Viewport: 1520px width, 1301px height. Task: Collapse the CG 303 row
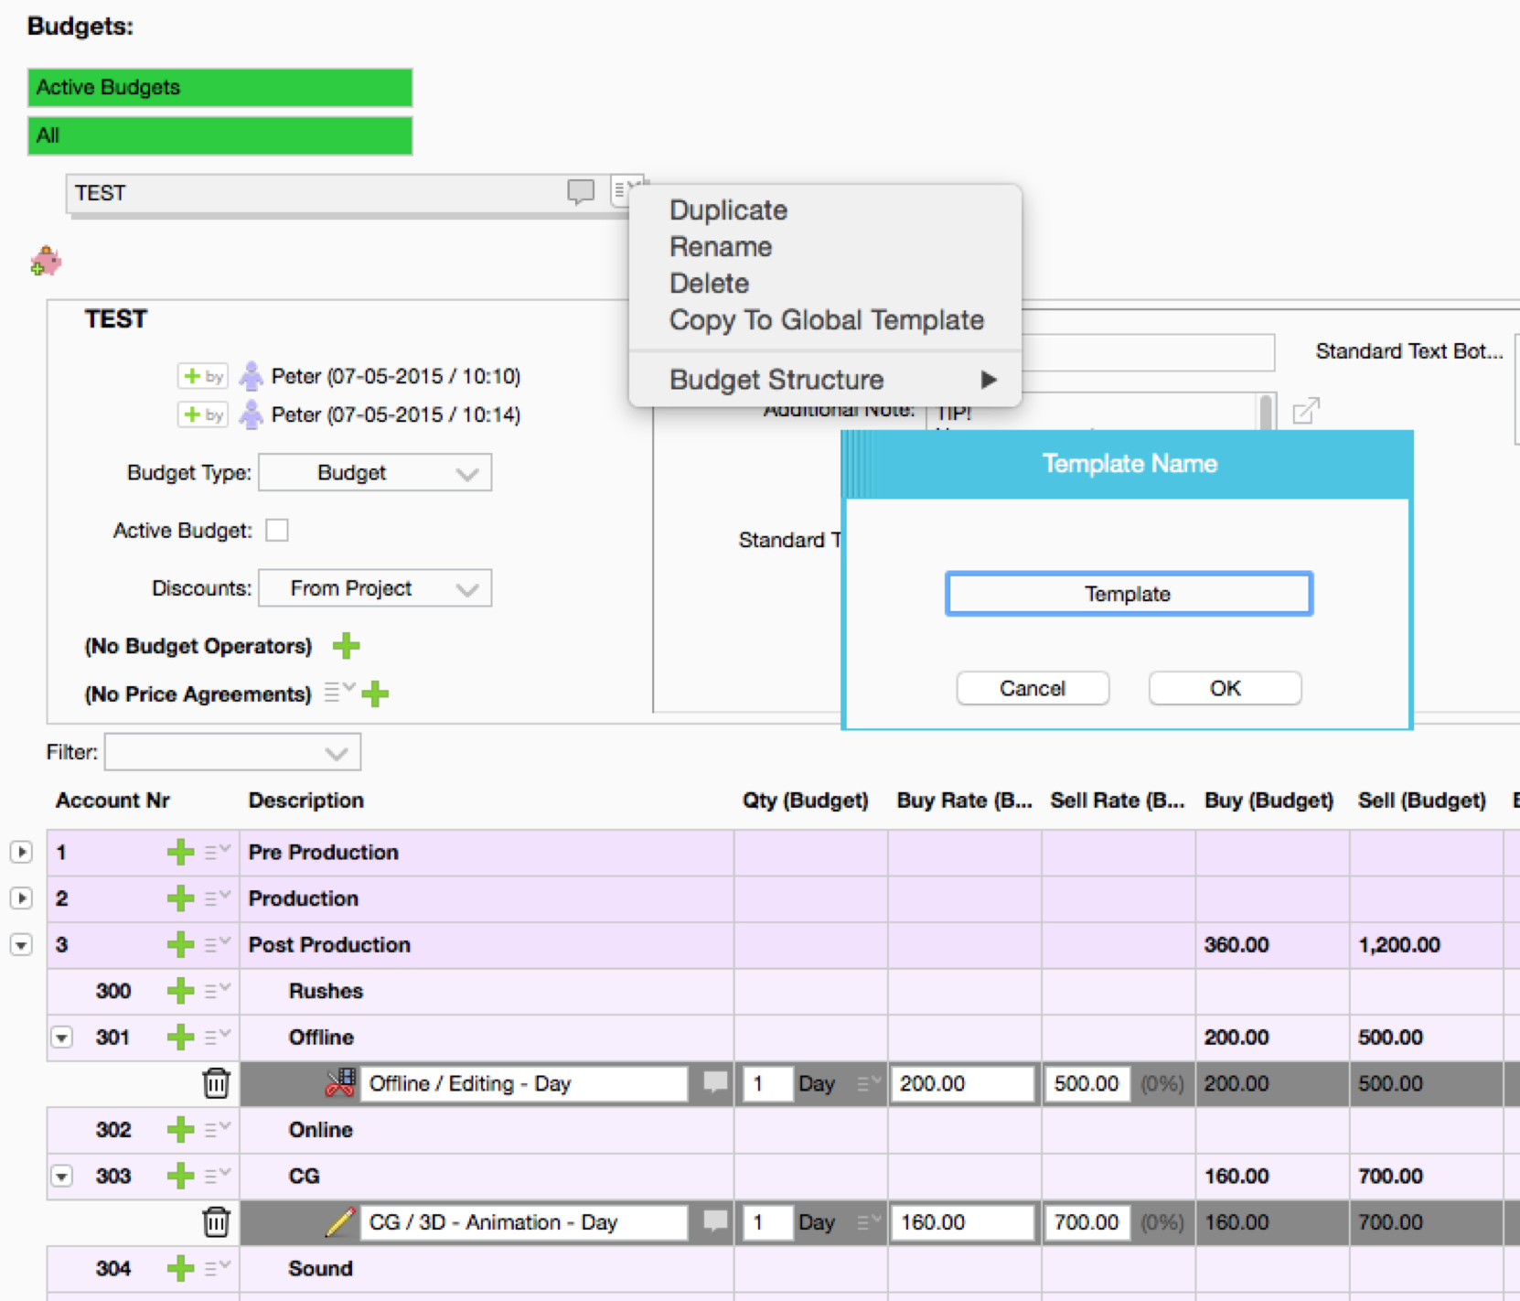click(61, 1176)
